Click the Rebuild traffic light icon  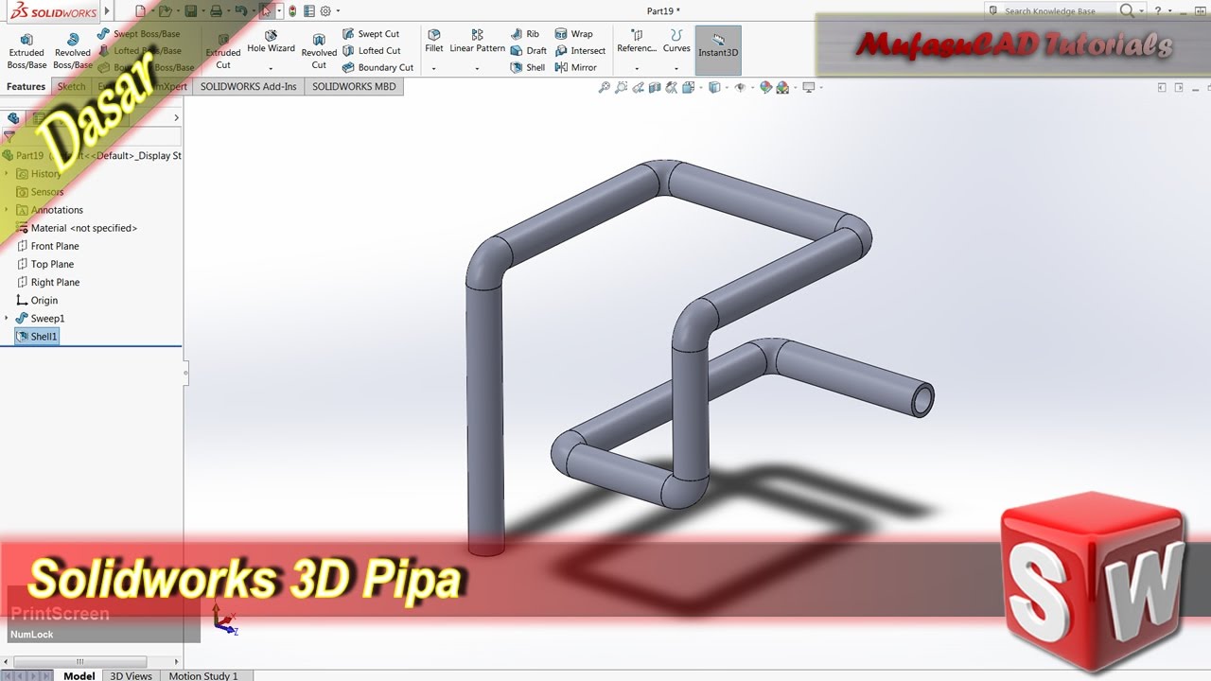[292, 11]
